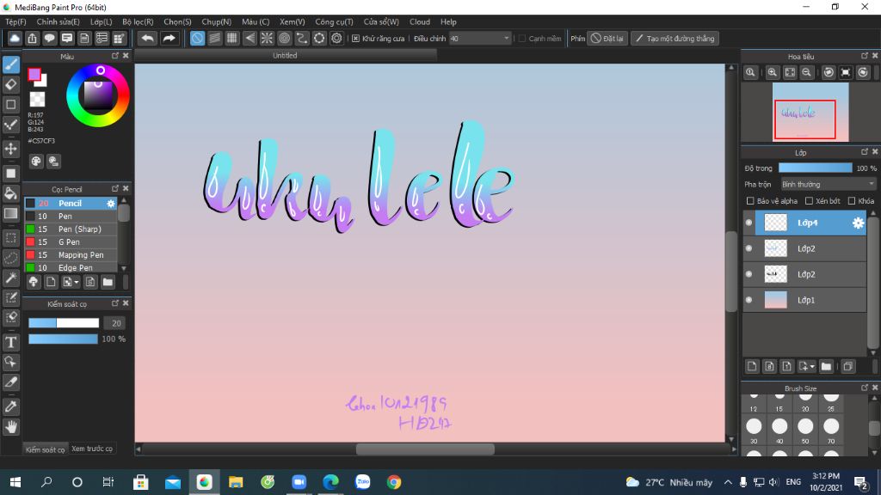This screenshot has height=495, width=881.
Task: Select the rectangular Select tool
Action: (x=10, y=238)
